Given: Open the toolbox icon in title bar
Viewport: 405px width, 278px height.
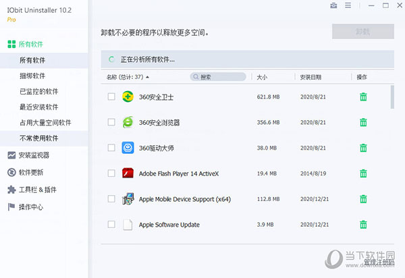Looking at the screenshot, I should pos(333,5).
